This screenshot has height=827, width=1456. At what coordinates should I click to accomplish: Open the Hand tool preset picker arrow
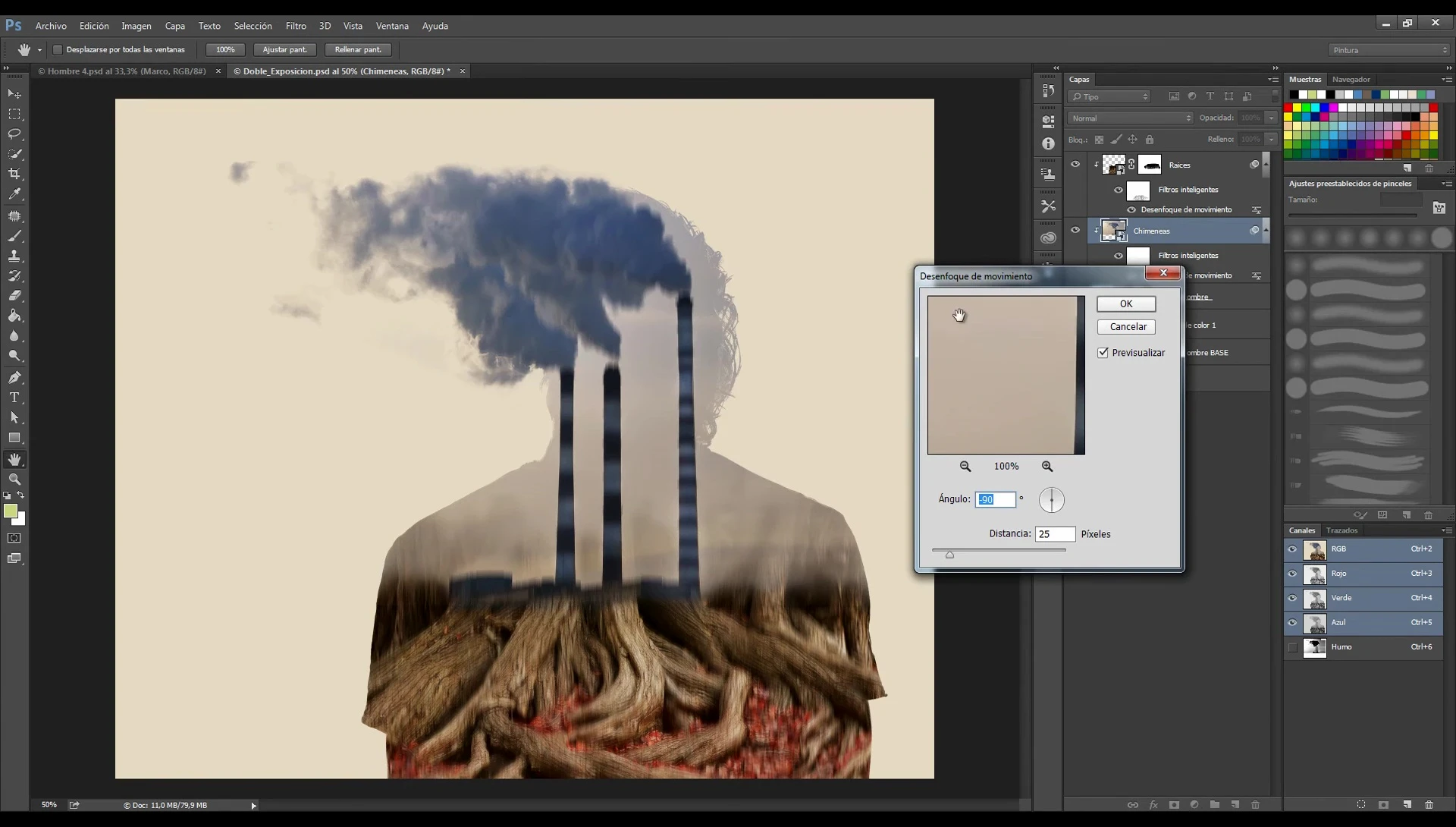tap(39, 50)
